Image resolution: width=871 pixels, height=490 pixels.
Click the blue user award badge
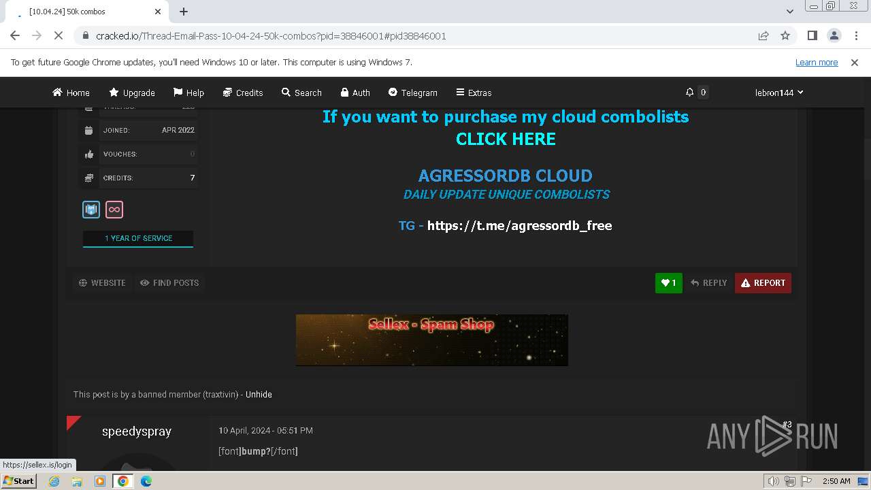[x=91, y=210]
